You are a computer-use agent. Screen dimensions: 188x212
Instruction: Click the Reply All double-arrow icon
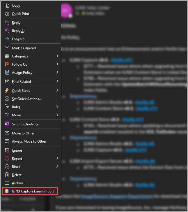[x=7, y=31]
